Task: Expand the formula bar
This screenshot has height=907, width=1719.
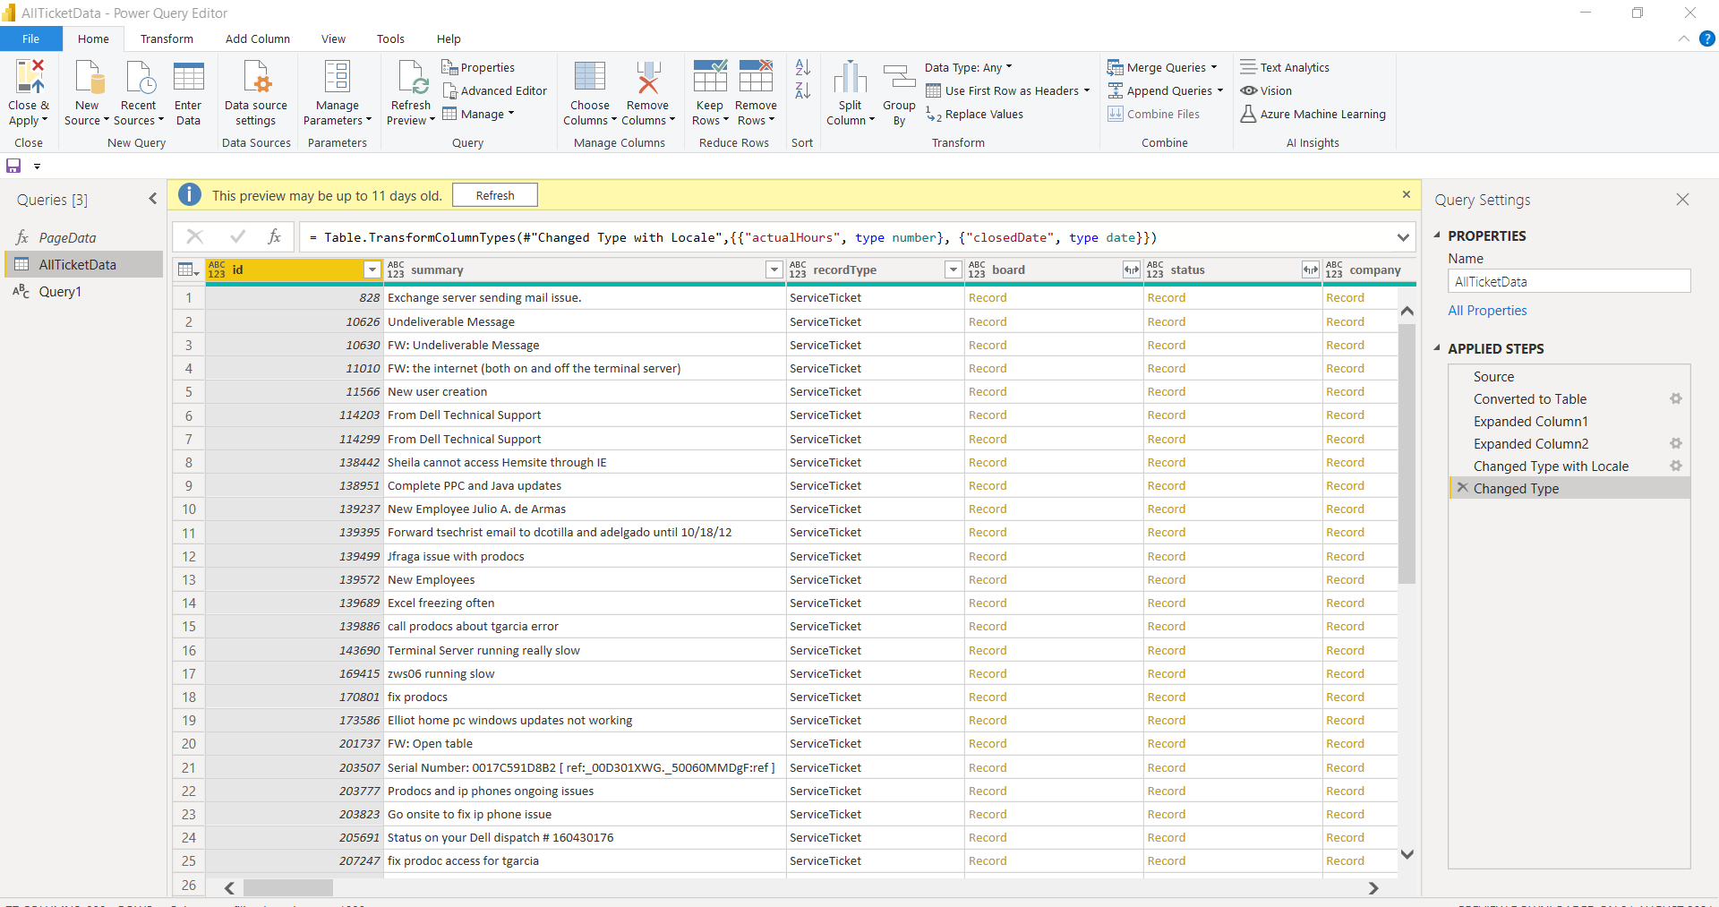Action: click(1403, 237)
